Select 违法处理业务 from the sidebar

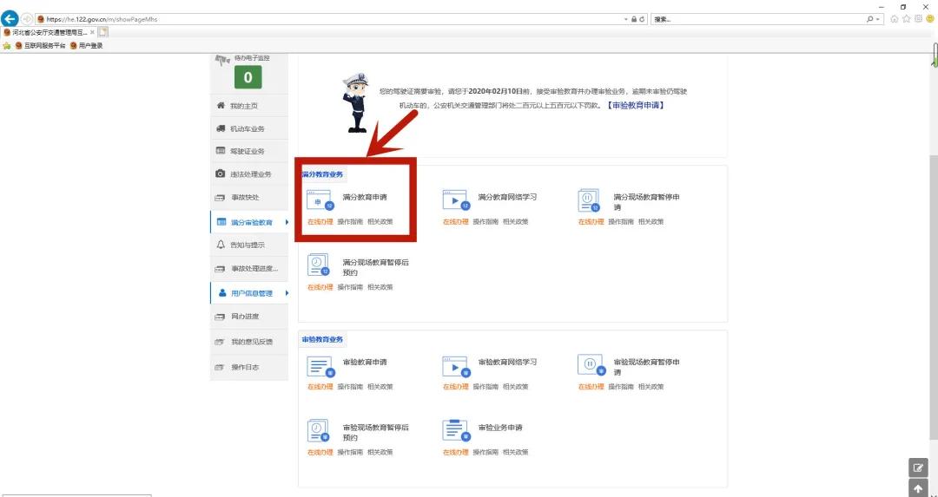pos(250,174)
